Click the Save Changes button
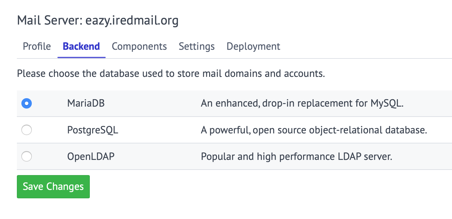 point(53,187)
